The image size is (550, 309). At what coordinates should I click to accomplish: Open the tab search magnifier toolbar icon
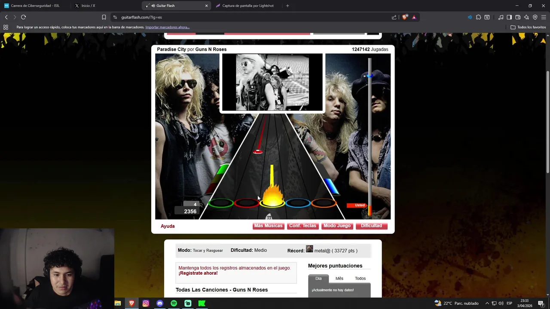click(x=487, y=17)
